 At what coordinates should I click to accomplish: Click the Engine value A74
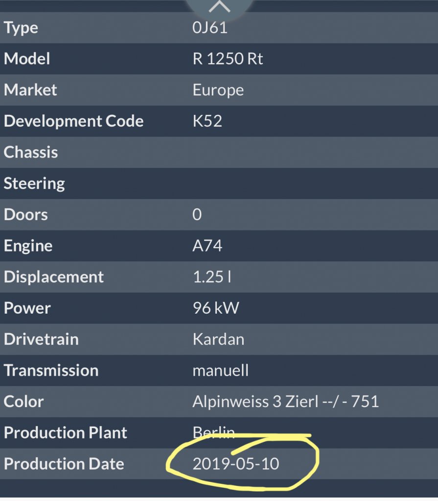207,246
